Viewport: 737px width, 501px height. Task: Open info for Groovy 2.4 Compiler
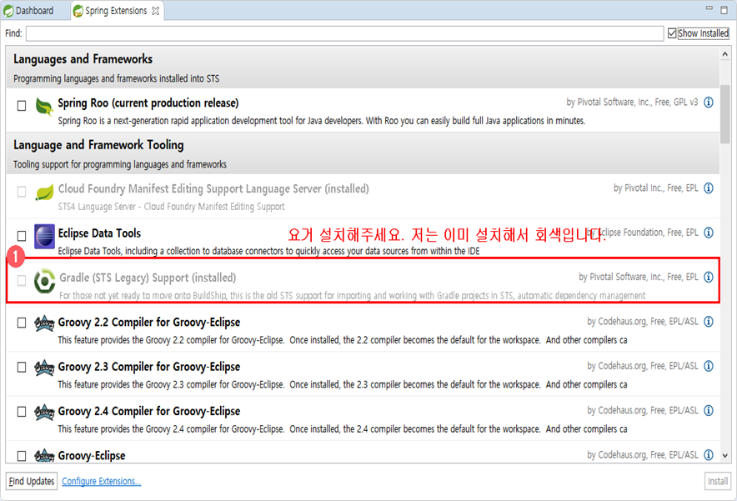(709, 410)
